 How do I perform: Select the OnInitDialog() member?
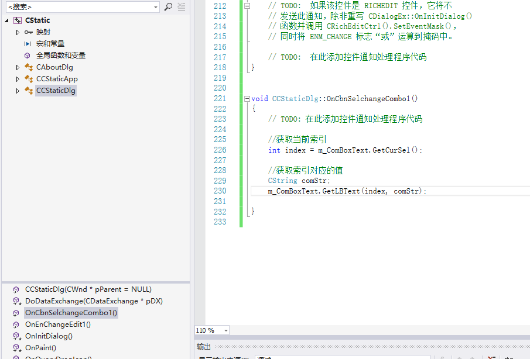(49, 336)
